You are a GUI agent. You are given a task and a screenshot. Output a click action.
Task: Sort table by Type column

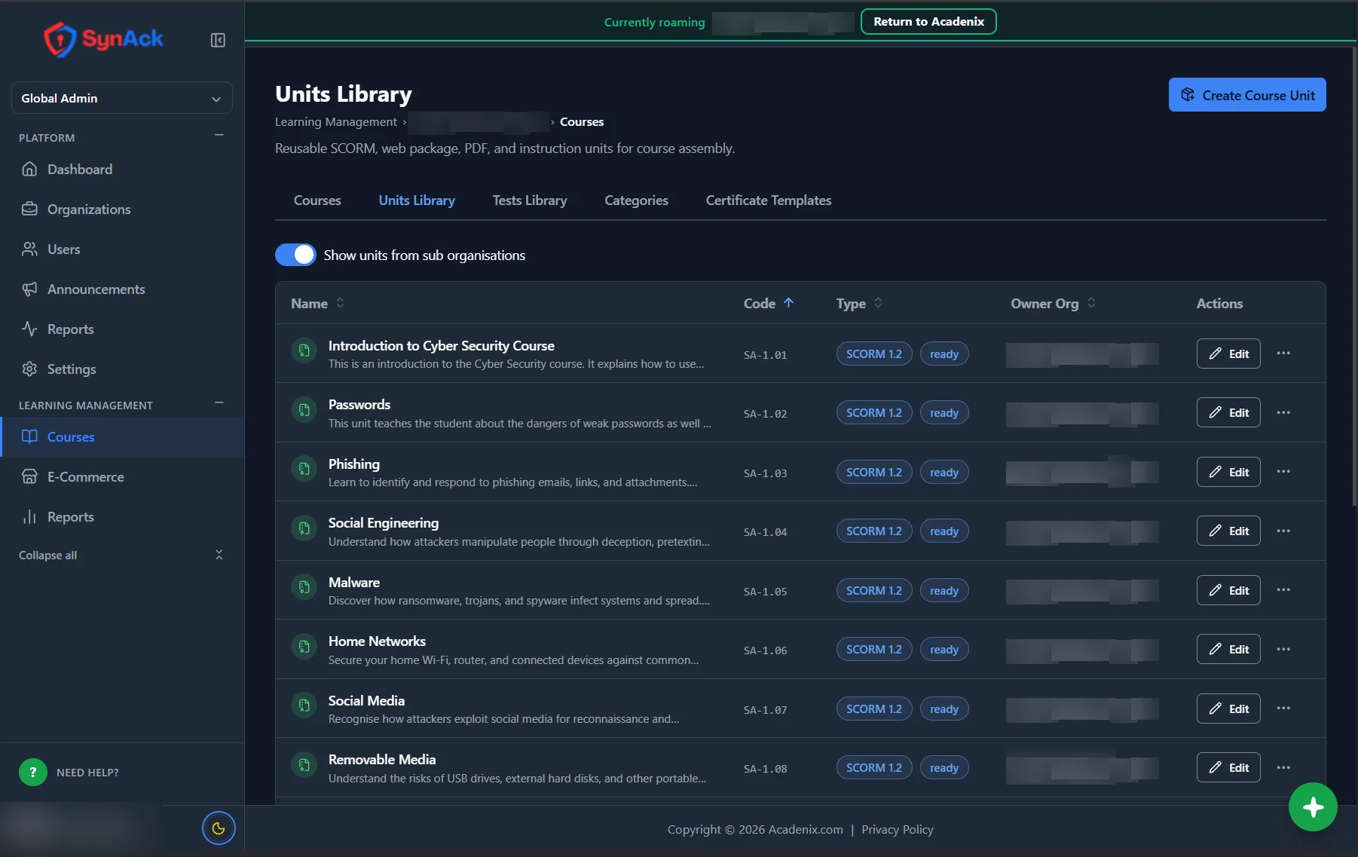click(859, 303)
